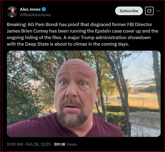The height and width of the screenshot is (152, 165).
Task: Click "Trump administration" in the post text
Action: [104, 38]
